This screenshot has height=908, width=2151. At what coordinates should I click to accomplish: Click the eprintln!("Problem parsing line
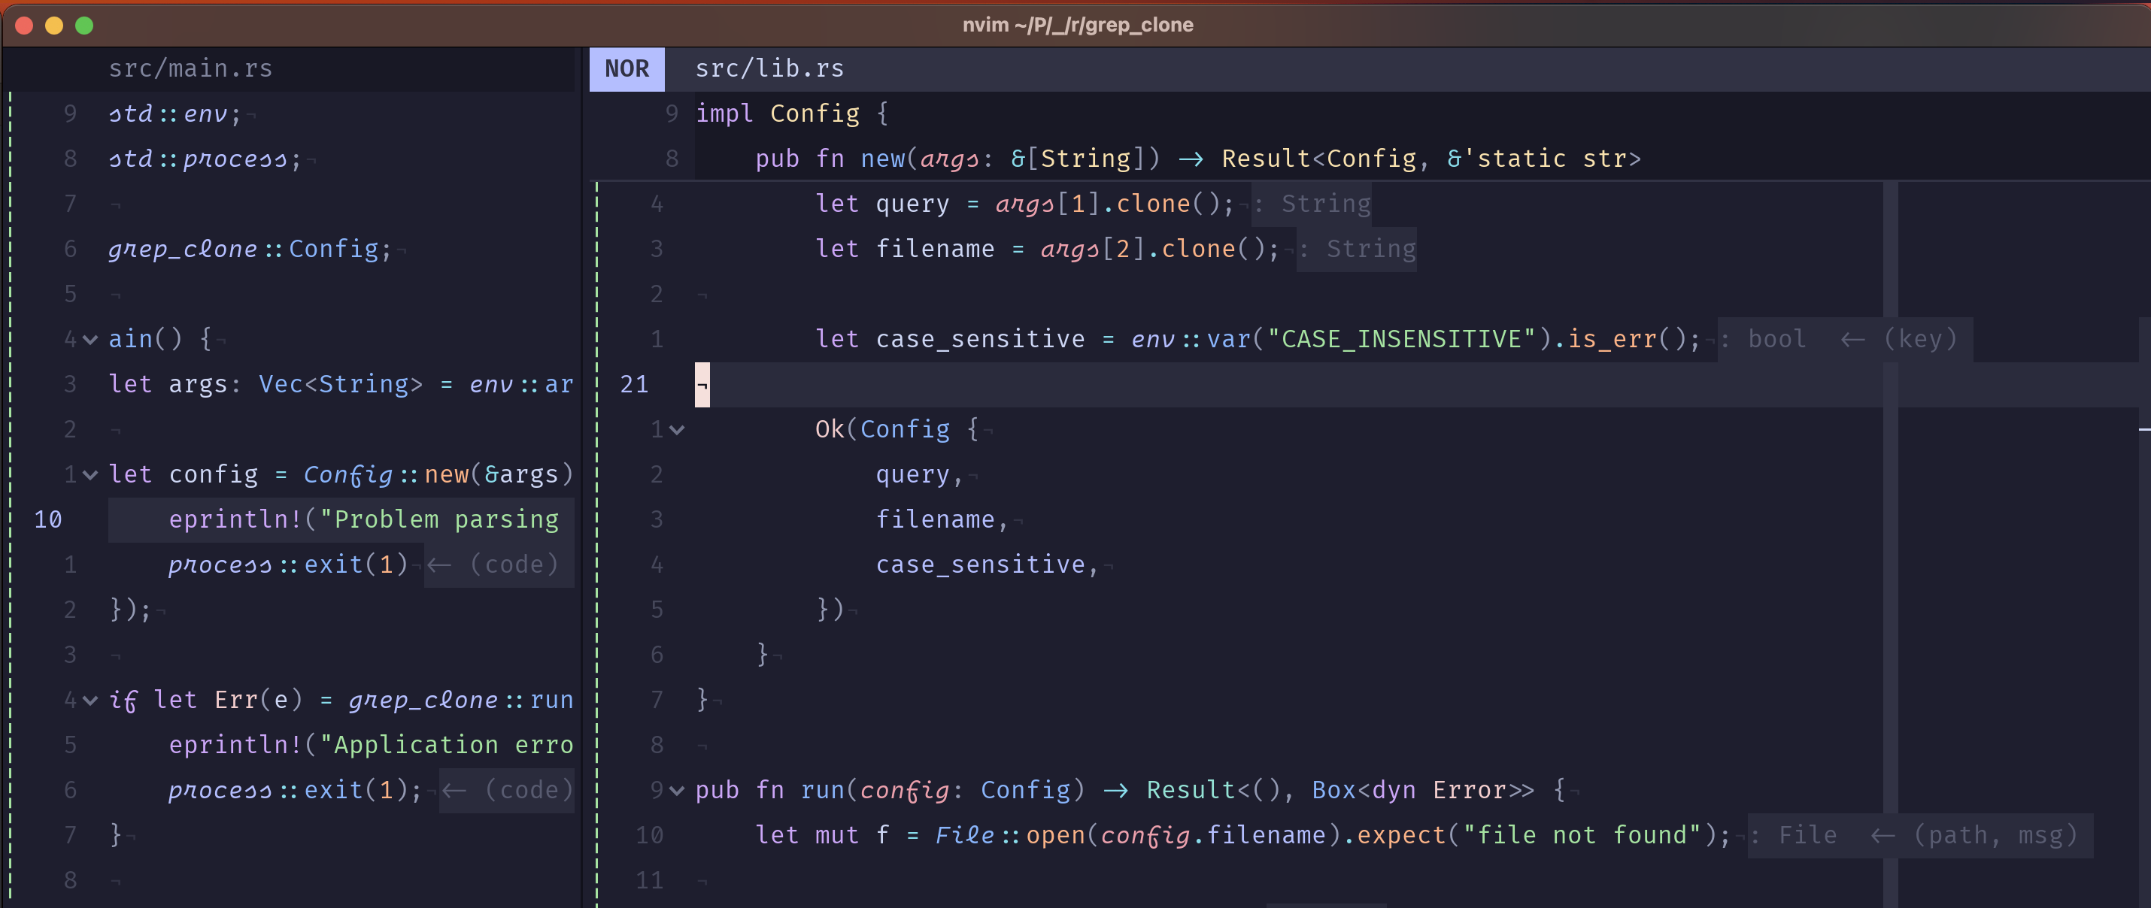pyautogui.click(x=363, y=520)
